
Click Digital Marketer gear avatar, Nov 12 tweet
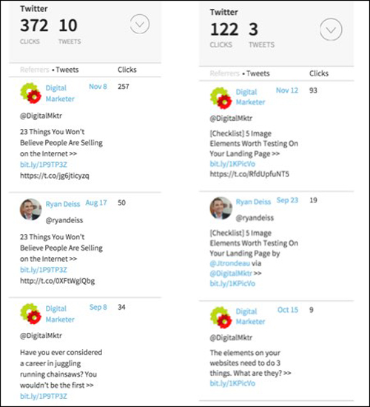(x=221, y=98)
